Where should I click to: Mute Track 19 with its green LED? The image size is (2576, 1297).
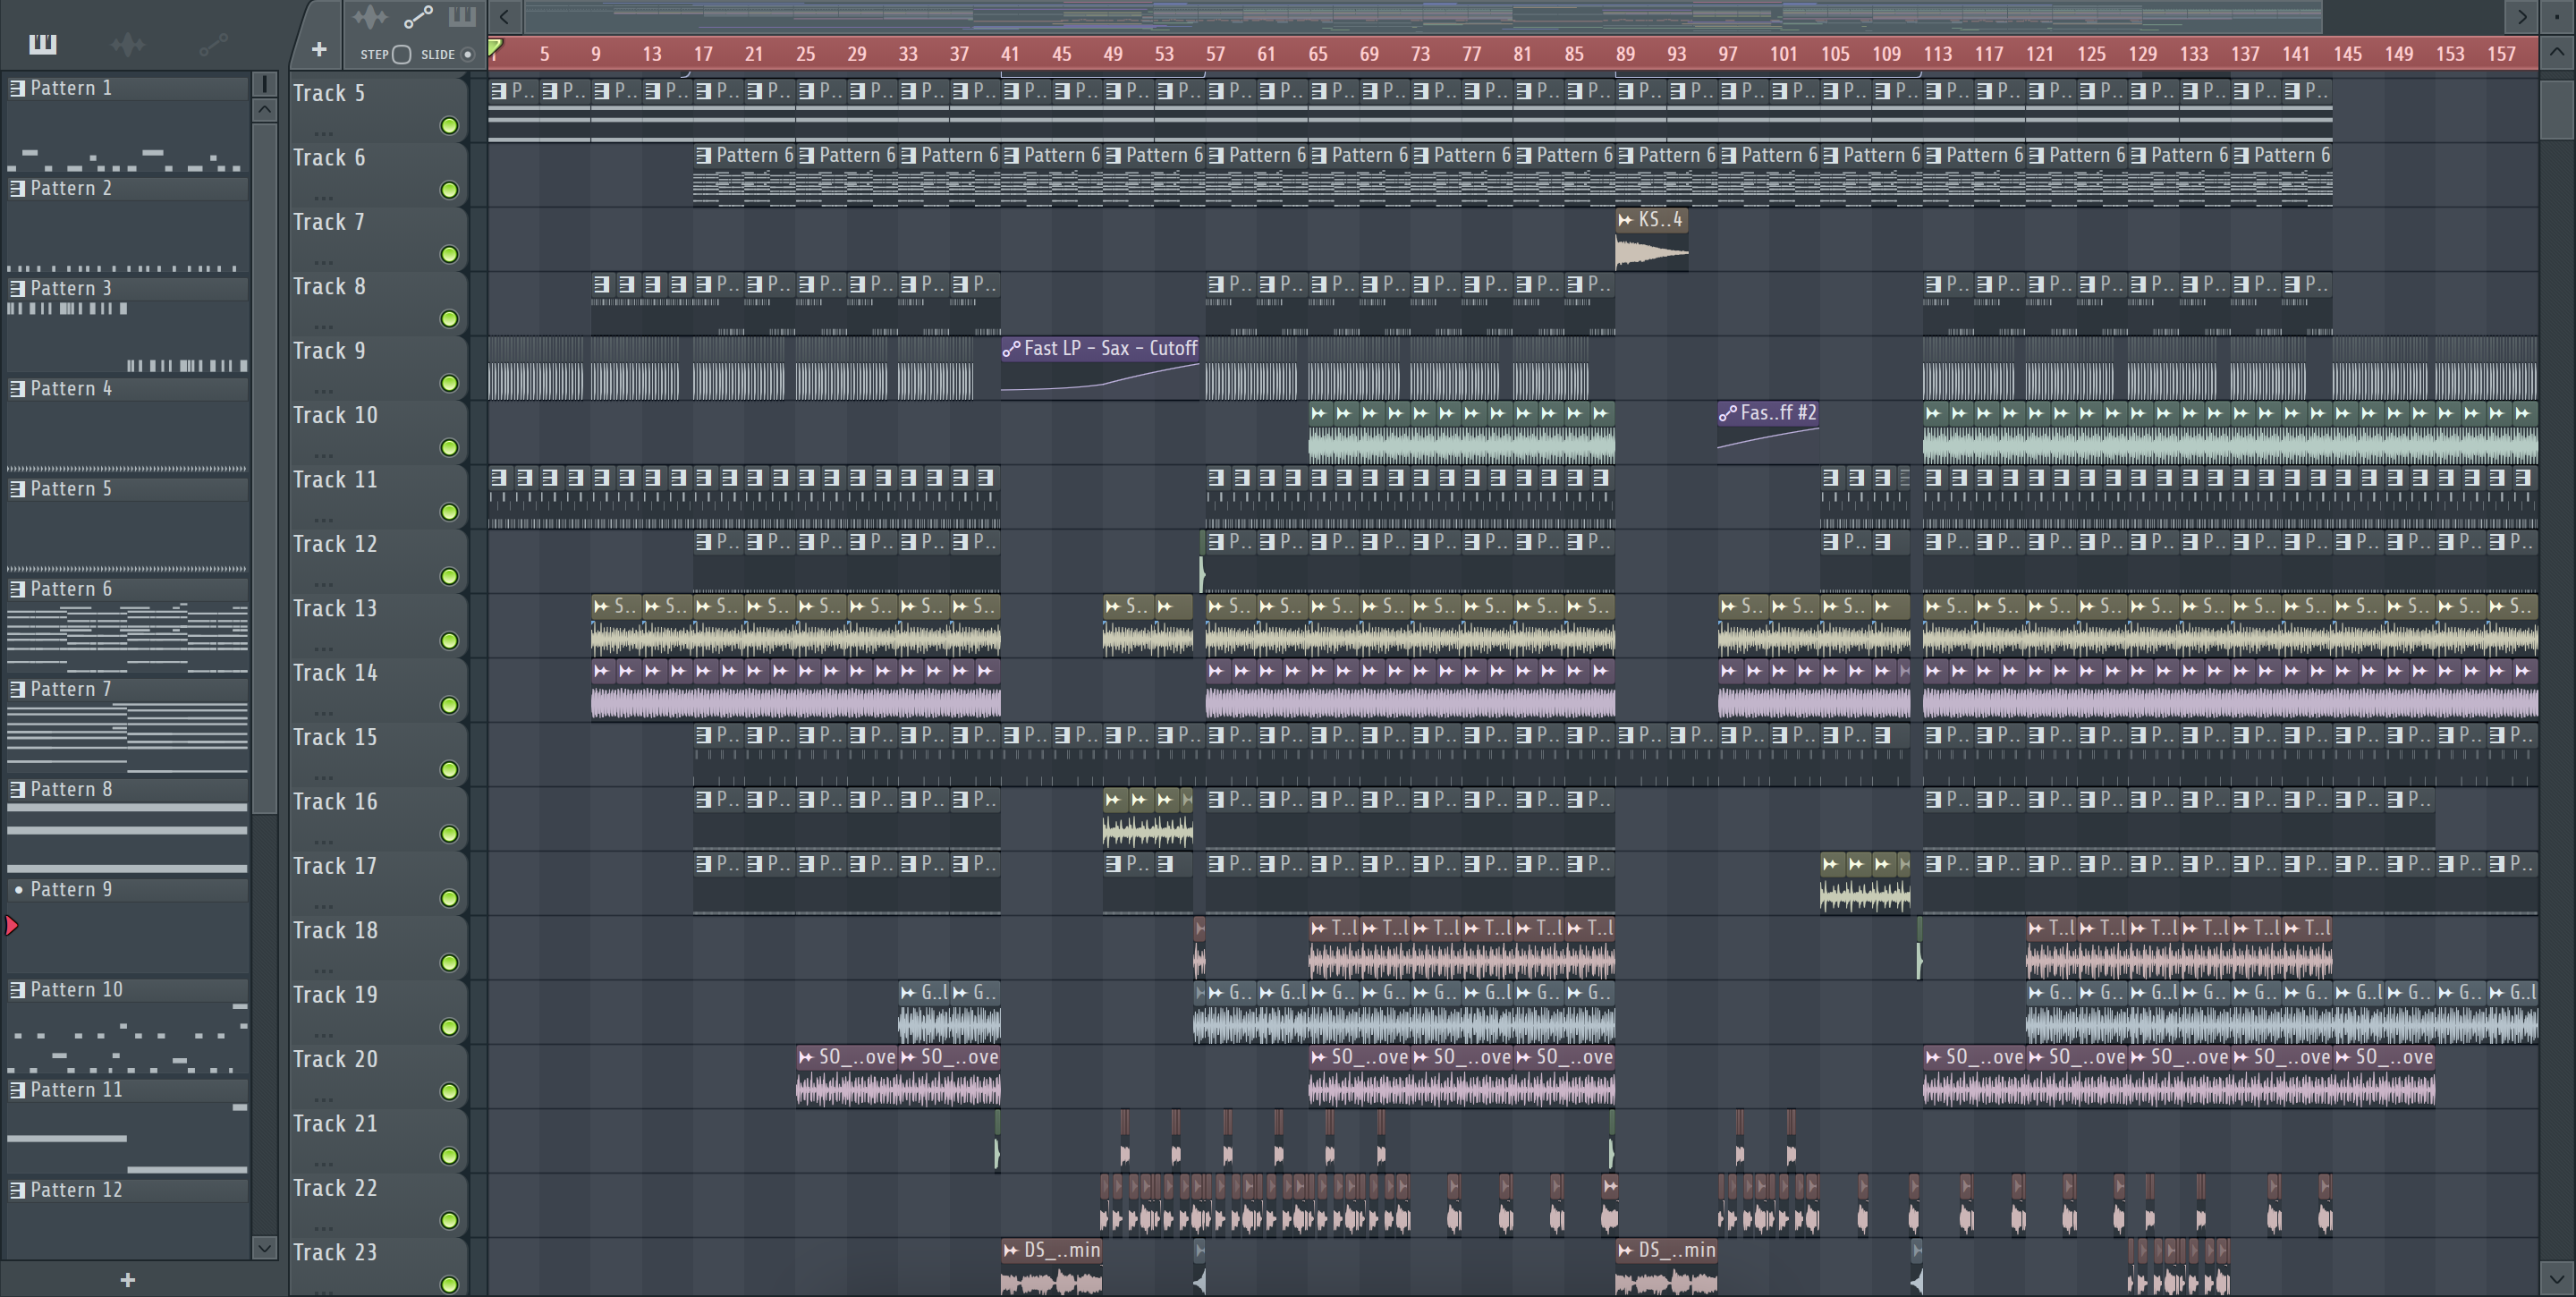(x=449, y=1027)
